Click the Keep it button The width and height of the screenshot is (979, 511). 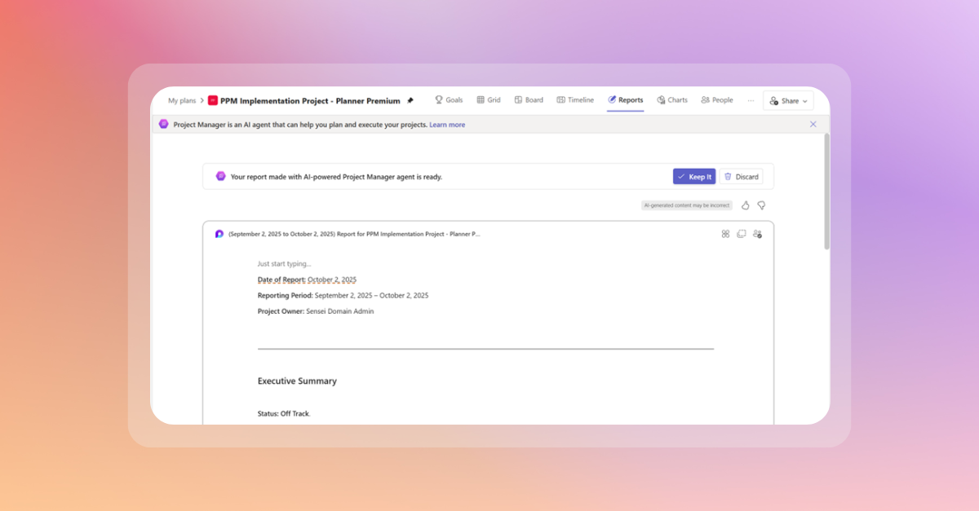[x=693, y=177]
